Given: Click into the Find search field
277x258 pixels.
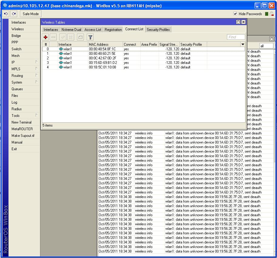Looking at the screenshot, I should tap(236, 37).
